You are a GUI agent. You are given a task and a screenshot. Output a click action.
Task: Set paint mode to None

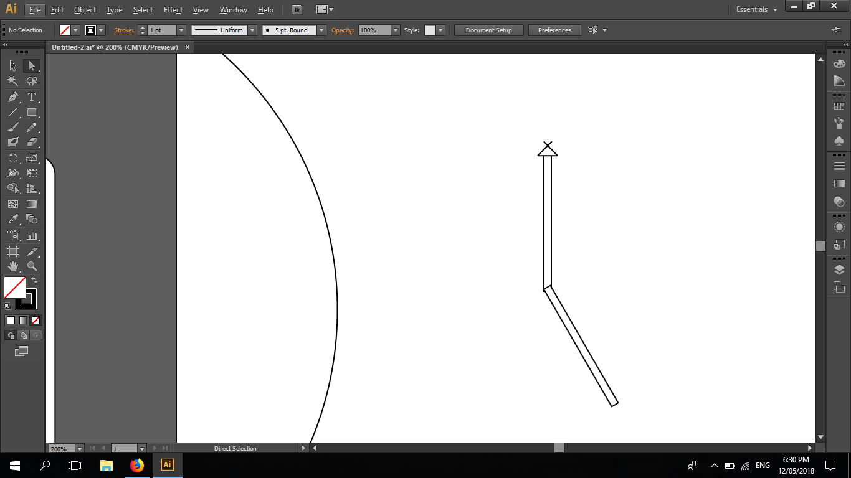pos(36,320)
